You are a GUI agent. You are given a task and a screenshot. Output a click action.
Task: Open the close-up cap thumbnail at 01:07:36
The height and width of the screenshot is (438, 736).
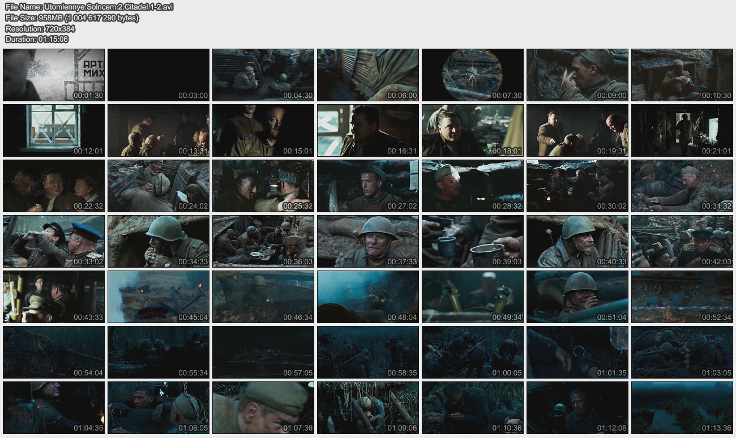click(x=263, y=407)
